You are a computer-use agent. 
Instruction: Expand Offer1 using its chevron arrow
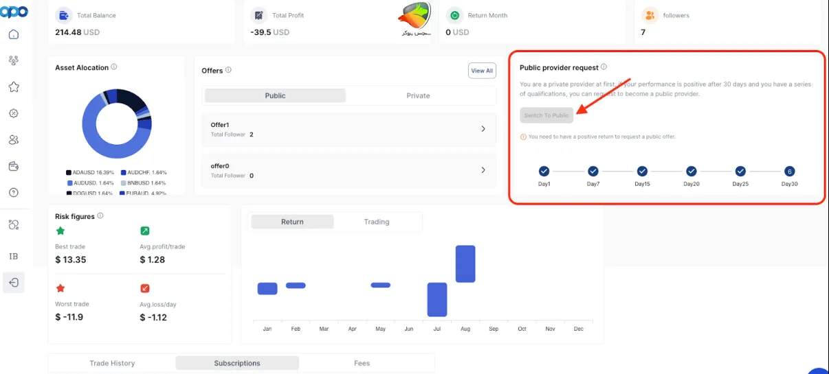pos(483,129)
